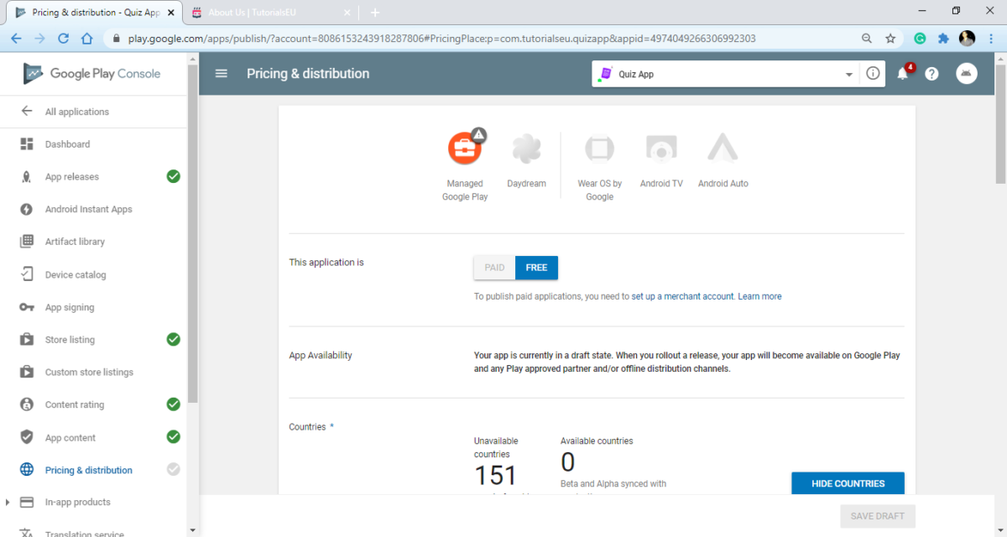Open the Store listing page

coord(70,340)
